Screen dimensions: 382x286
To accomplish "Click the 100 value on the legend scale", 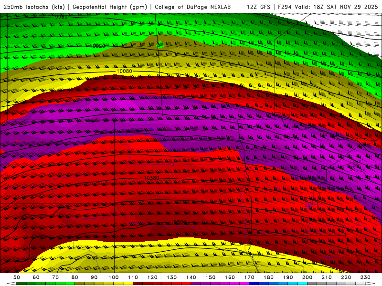I will [114, 277].
